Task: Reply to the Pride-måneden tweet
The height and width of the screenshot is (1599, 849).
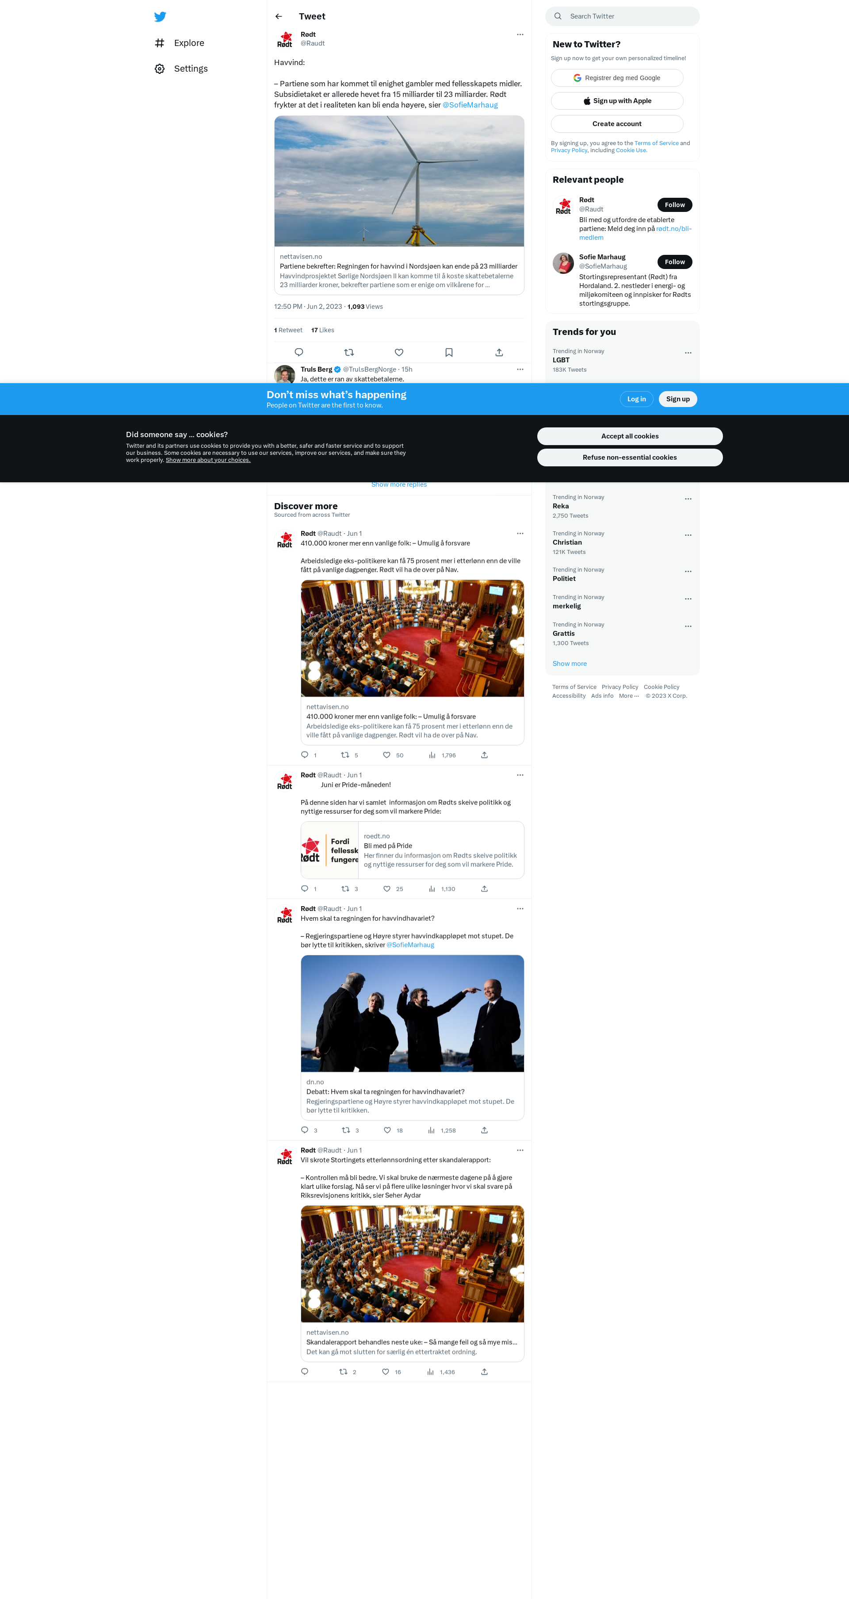Action: (x=305, y=889)
